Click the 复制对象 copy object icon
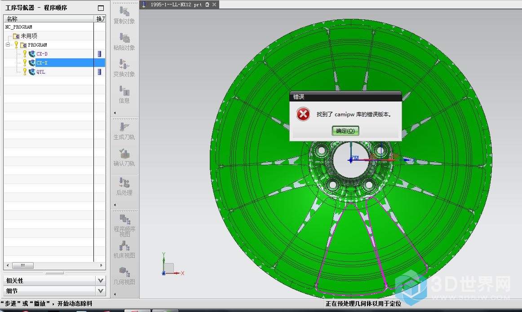 [x=124, y=12]
